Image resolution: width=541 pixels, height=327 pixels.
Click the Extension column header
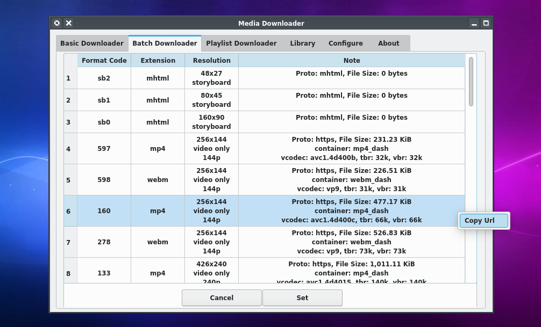pyautogui.click(x=158, y=60)
